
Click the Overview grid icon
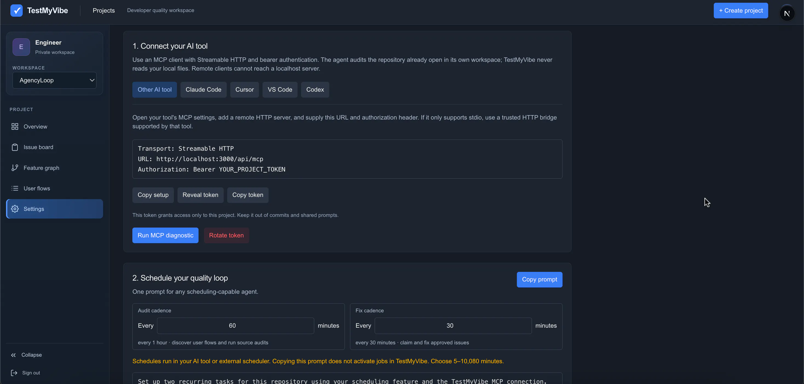tap(15, 126)
